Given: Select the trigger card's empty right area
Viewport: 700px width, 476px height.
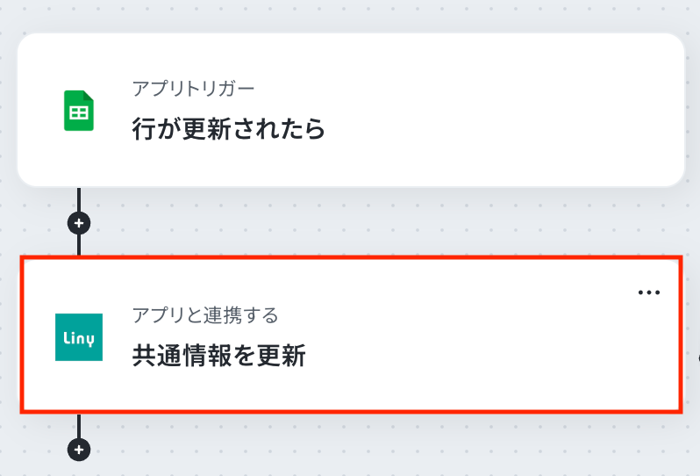Looking at the screenshot, I should (526, 110).
